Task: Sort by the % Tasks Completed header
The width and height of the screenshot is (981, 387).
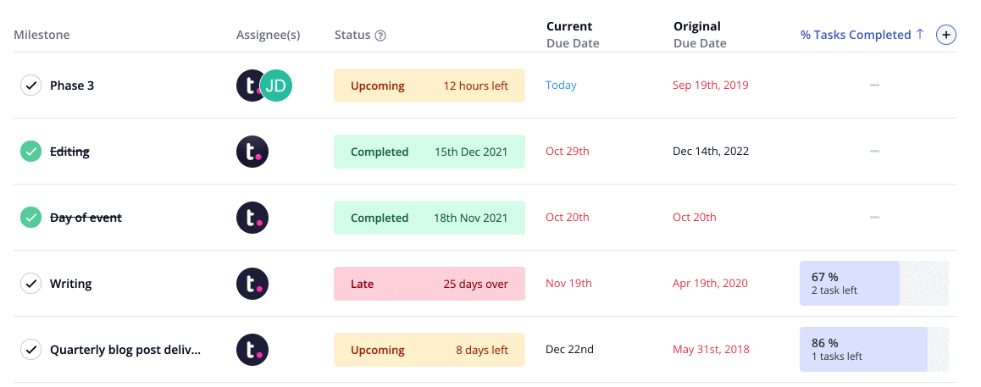Action: coord(856,35)
